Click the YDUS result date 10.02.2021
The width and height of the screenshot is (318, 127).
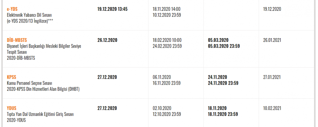(272, 108)
